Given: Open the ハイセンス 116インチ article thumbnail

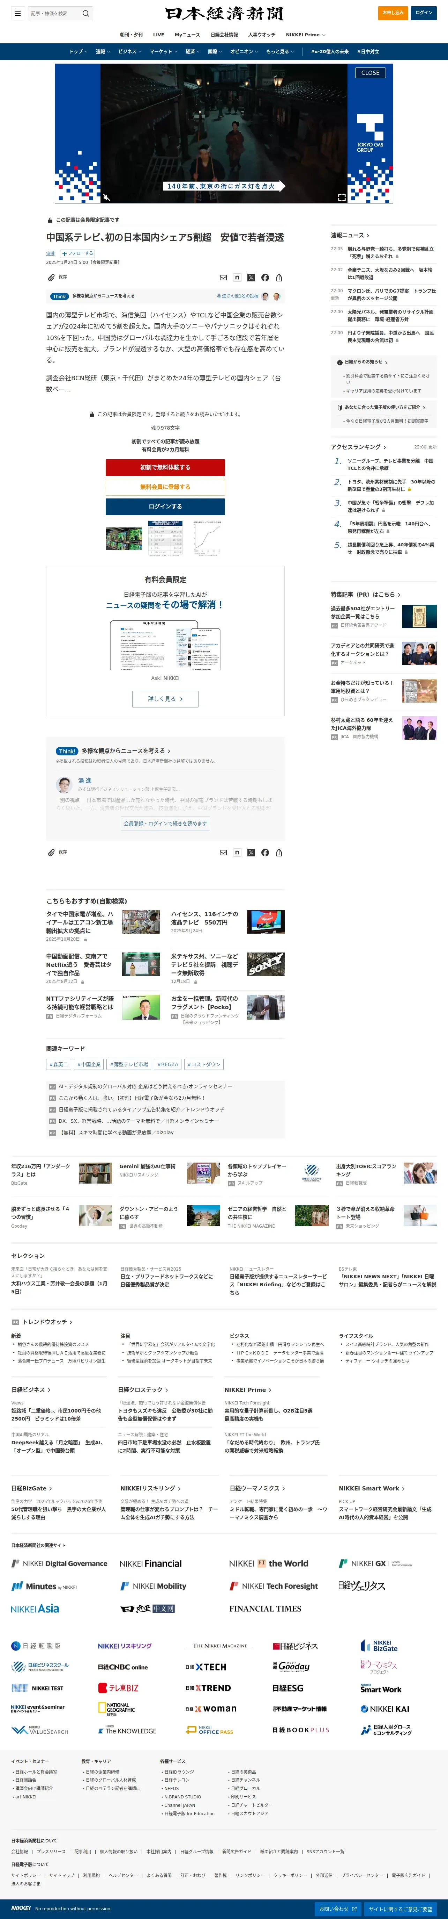Looking at the screenshot, I should [266, 921].
